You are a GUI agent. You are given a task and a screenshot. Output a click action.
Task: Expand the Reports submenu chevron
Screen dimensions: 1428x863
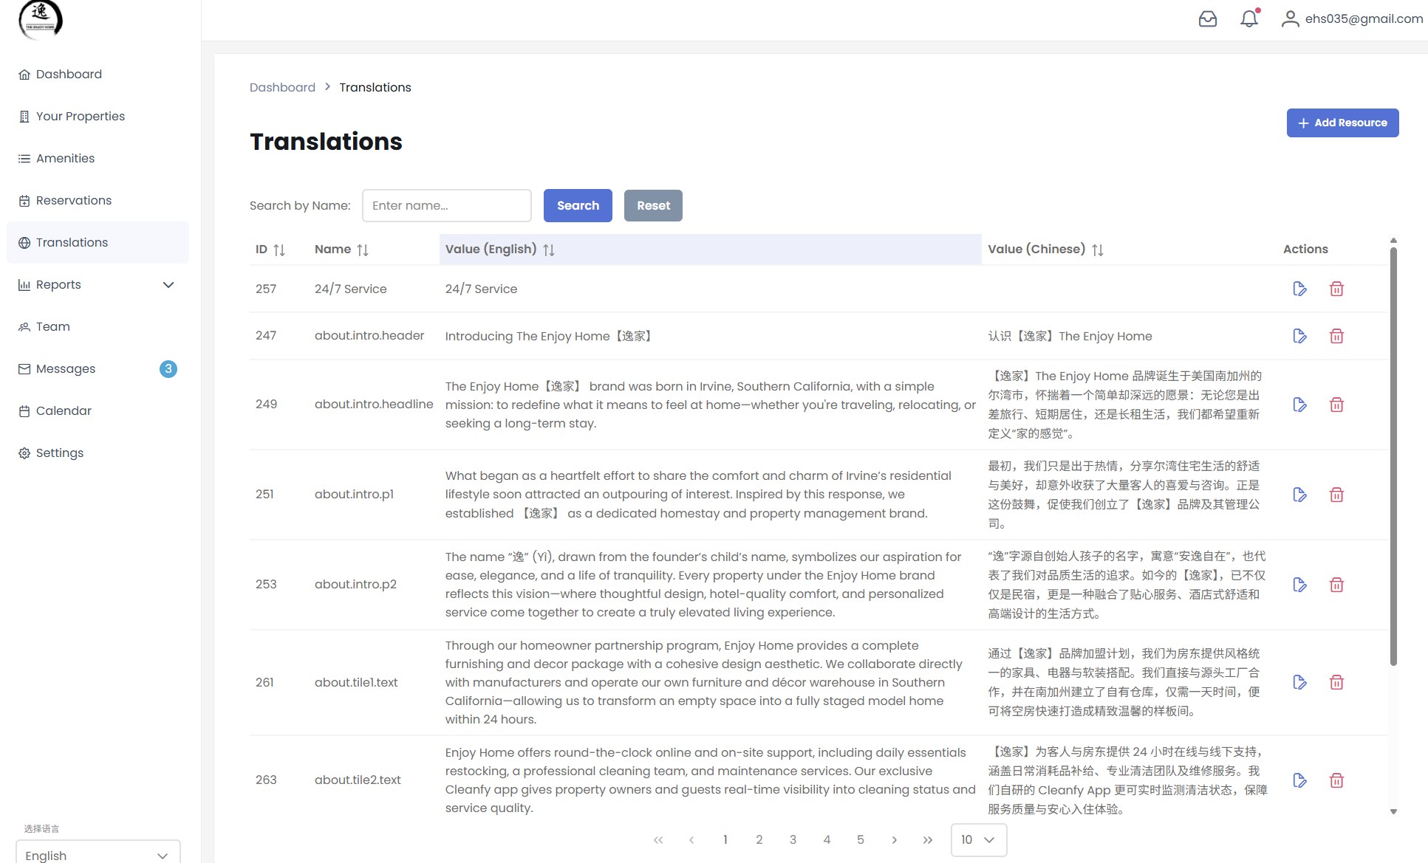[x=168, y=285]
